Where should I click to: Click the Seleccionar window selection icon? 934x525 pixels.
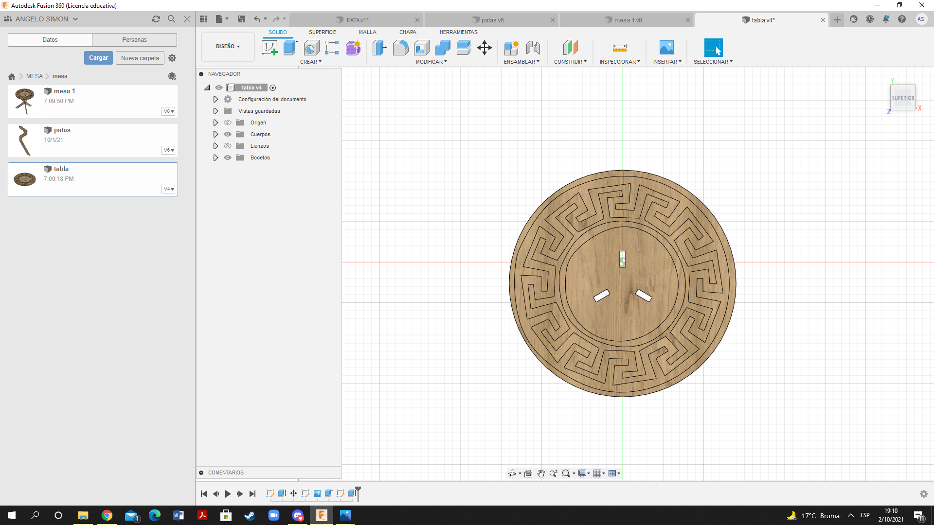[713, 48]
